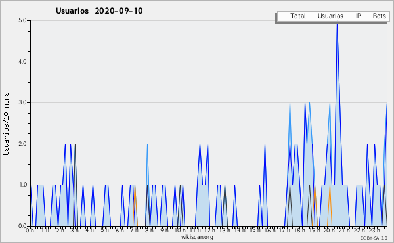This screenshot has height=243, width=394.
Task: Click the 'Usuarios 2020-09-10' chart title
Action: point(99,11)
